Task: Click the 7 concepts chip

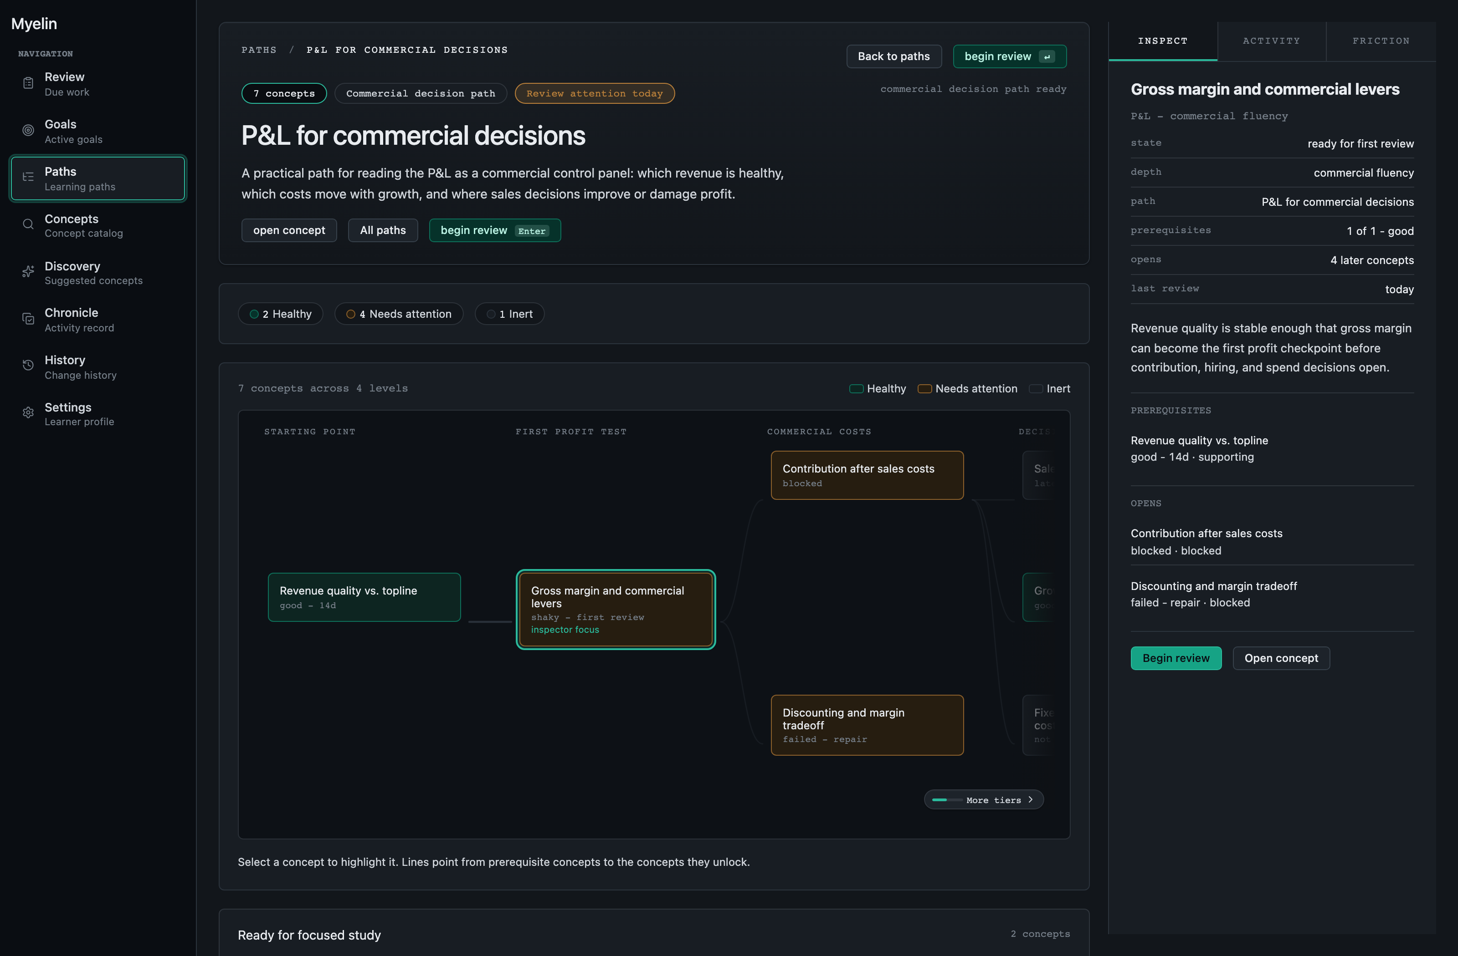Action: pos(284,93)
